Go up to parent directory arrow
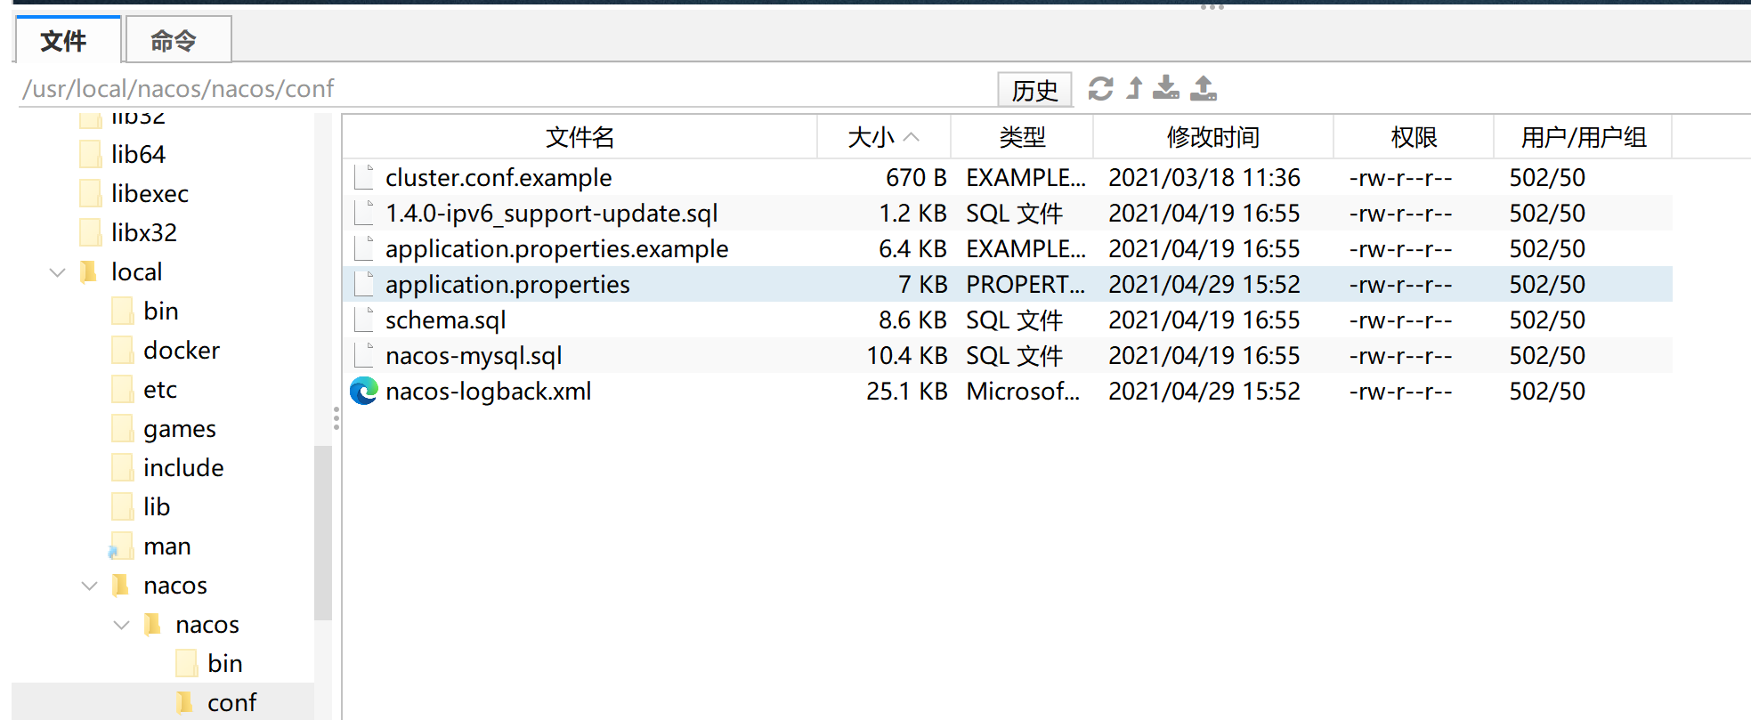Viewport: 1751px width, 720px height. tap(1135, 88)
